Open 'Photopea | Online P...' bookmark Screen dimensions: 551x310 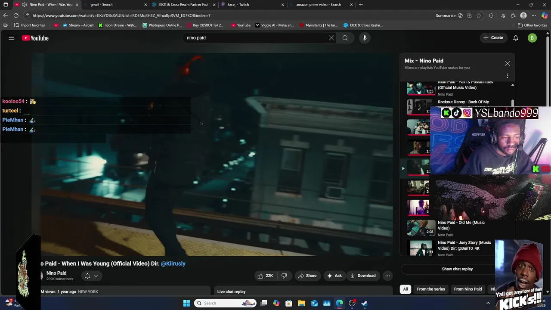click(162, 25)
